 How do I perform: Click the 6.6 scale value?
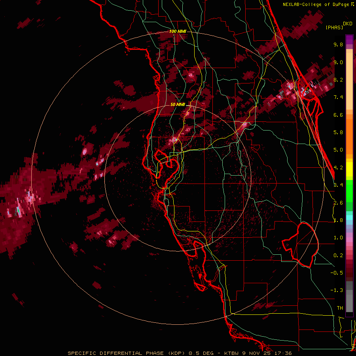(338, 115)
